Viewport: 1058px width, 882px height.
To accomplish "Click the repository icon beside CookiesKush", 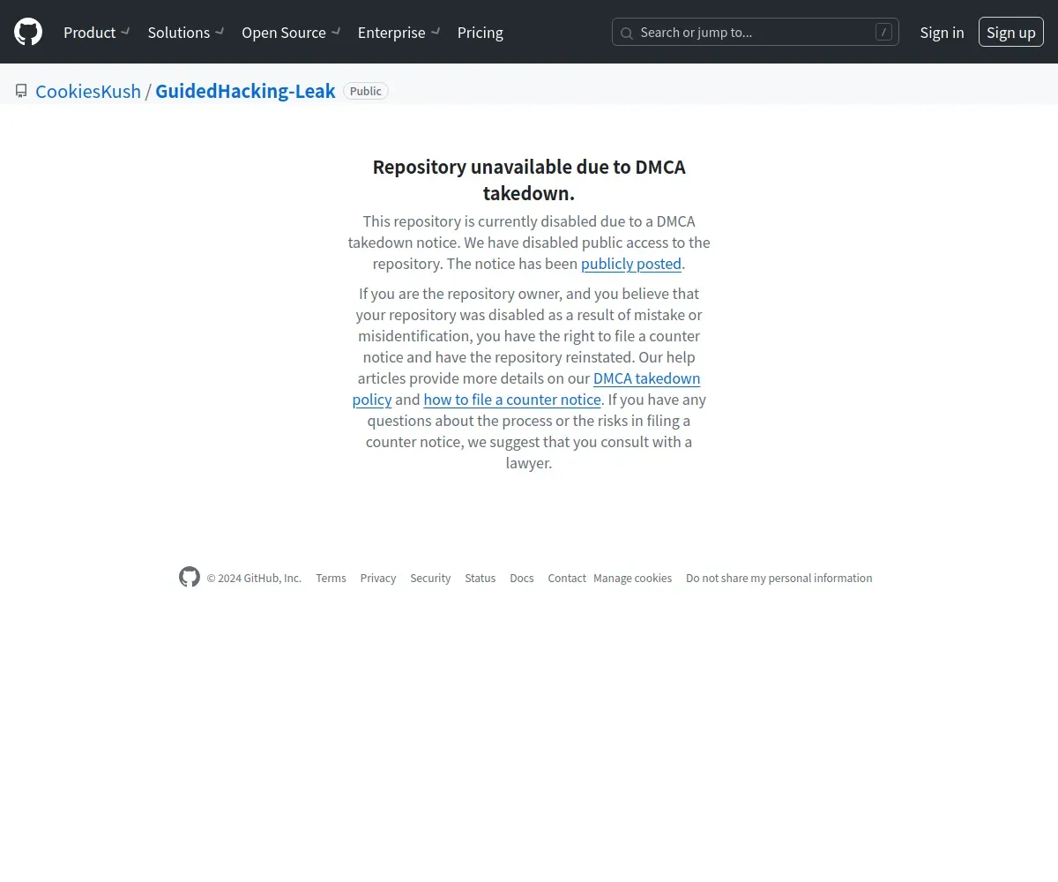I will (21, 91).
